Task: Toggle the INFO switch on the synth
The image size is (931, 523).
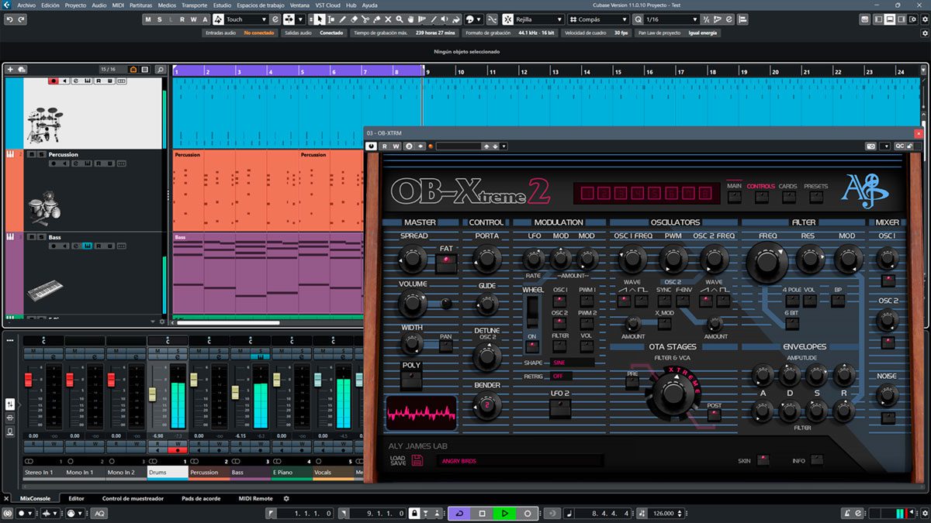Action: (x=817, y=460)
